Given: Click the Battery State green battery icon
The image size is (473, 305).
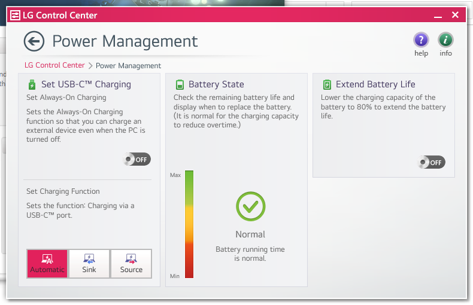Looking at the screenshot, I should 180,85.
